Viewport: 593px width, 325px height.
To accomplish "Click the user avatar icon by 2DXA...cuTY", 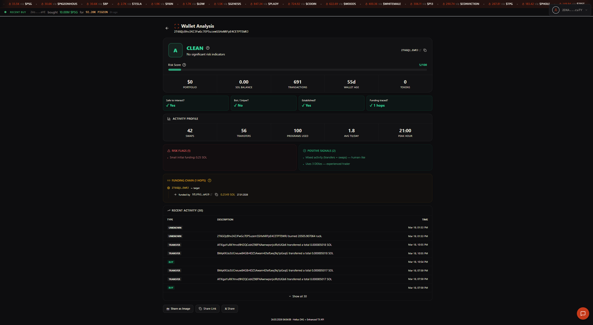I will [x=555, y=10].
